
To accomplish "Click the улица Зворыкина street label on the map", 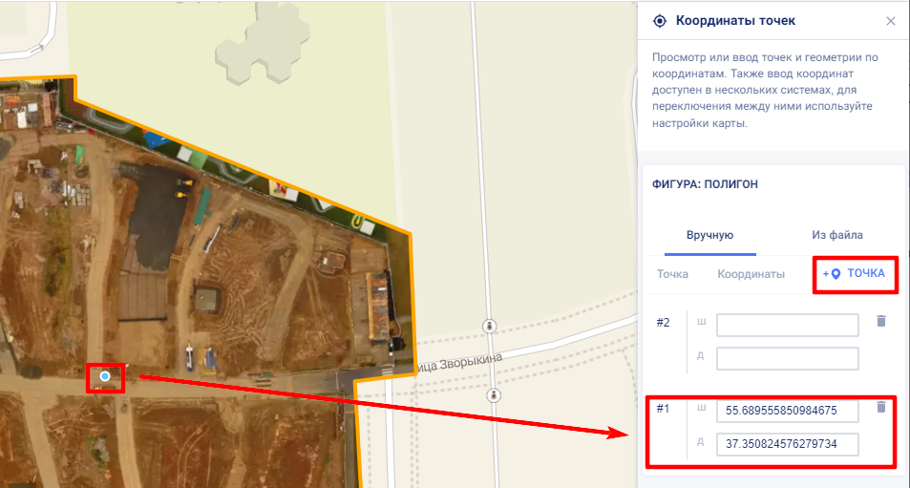I will click(459, 363).
